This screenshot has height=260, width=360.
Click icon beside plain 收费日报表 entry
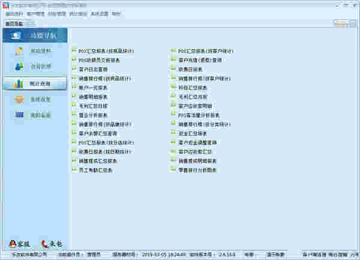point(173,68)
